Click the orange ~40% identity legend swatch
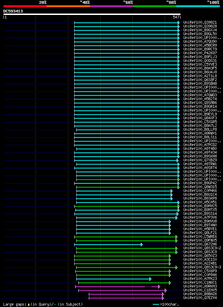The height and width of the screenshot is (307, 223). coord(68,6)
